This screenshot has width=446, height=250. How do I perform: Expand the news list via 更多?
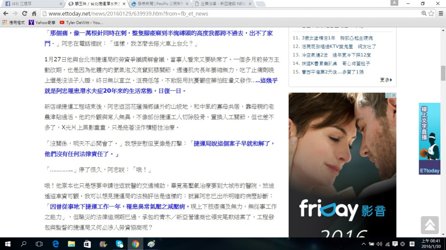pos(386,80)
